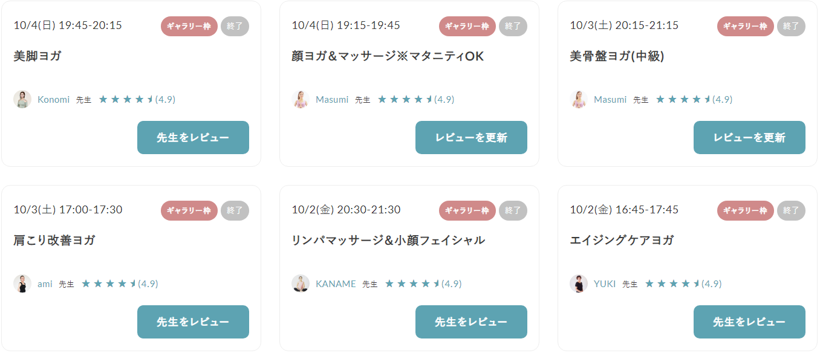Viewport: 820px width, 353px height.
Task: Click the ギャラリー枠 badge on the 美脚ヨガ card
Action: tap(189, 26)
